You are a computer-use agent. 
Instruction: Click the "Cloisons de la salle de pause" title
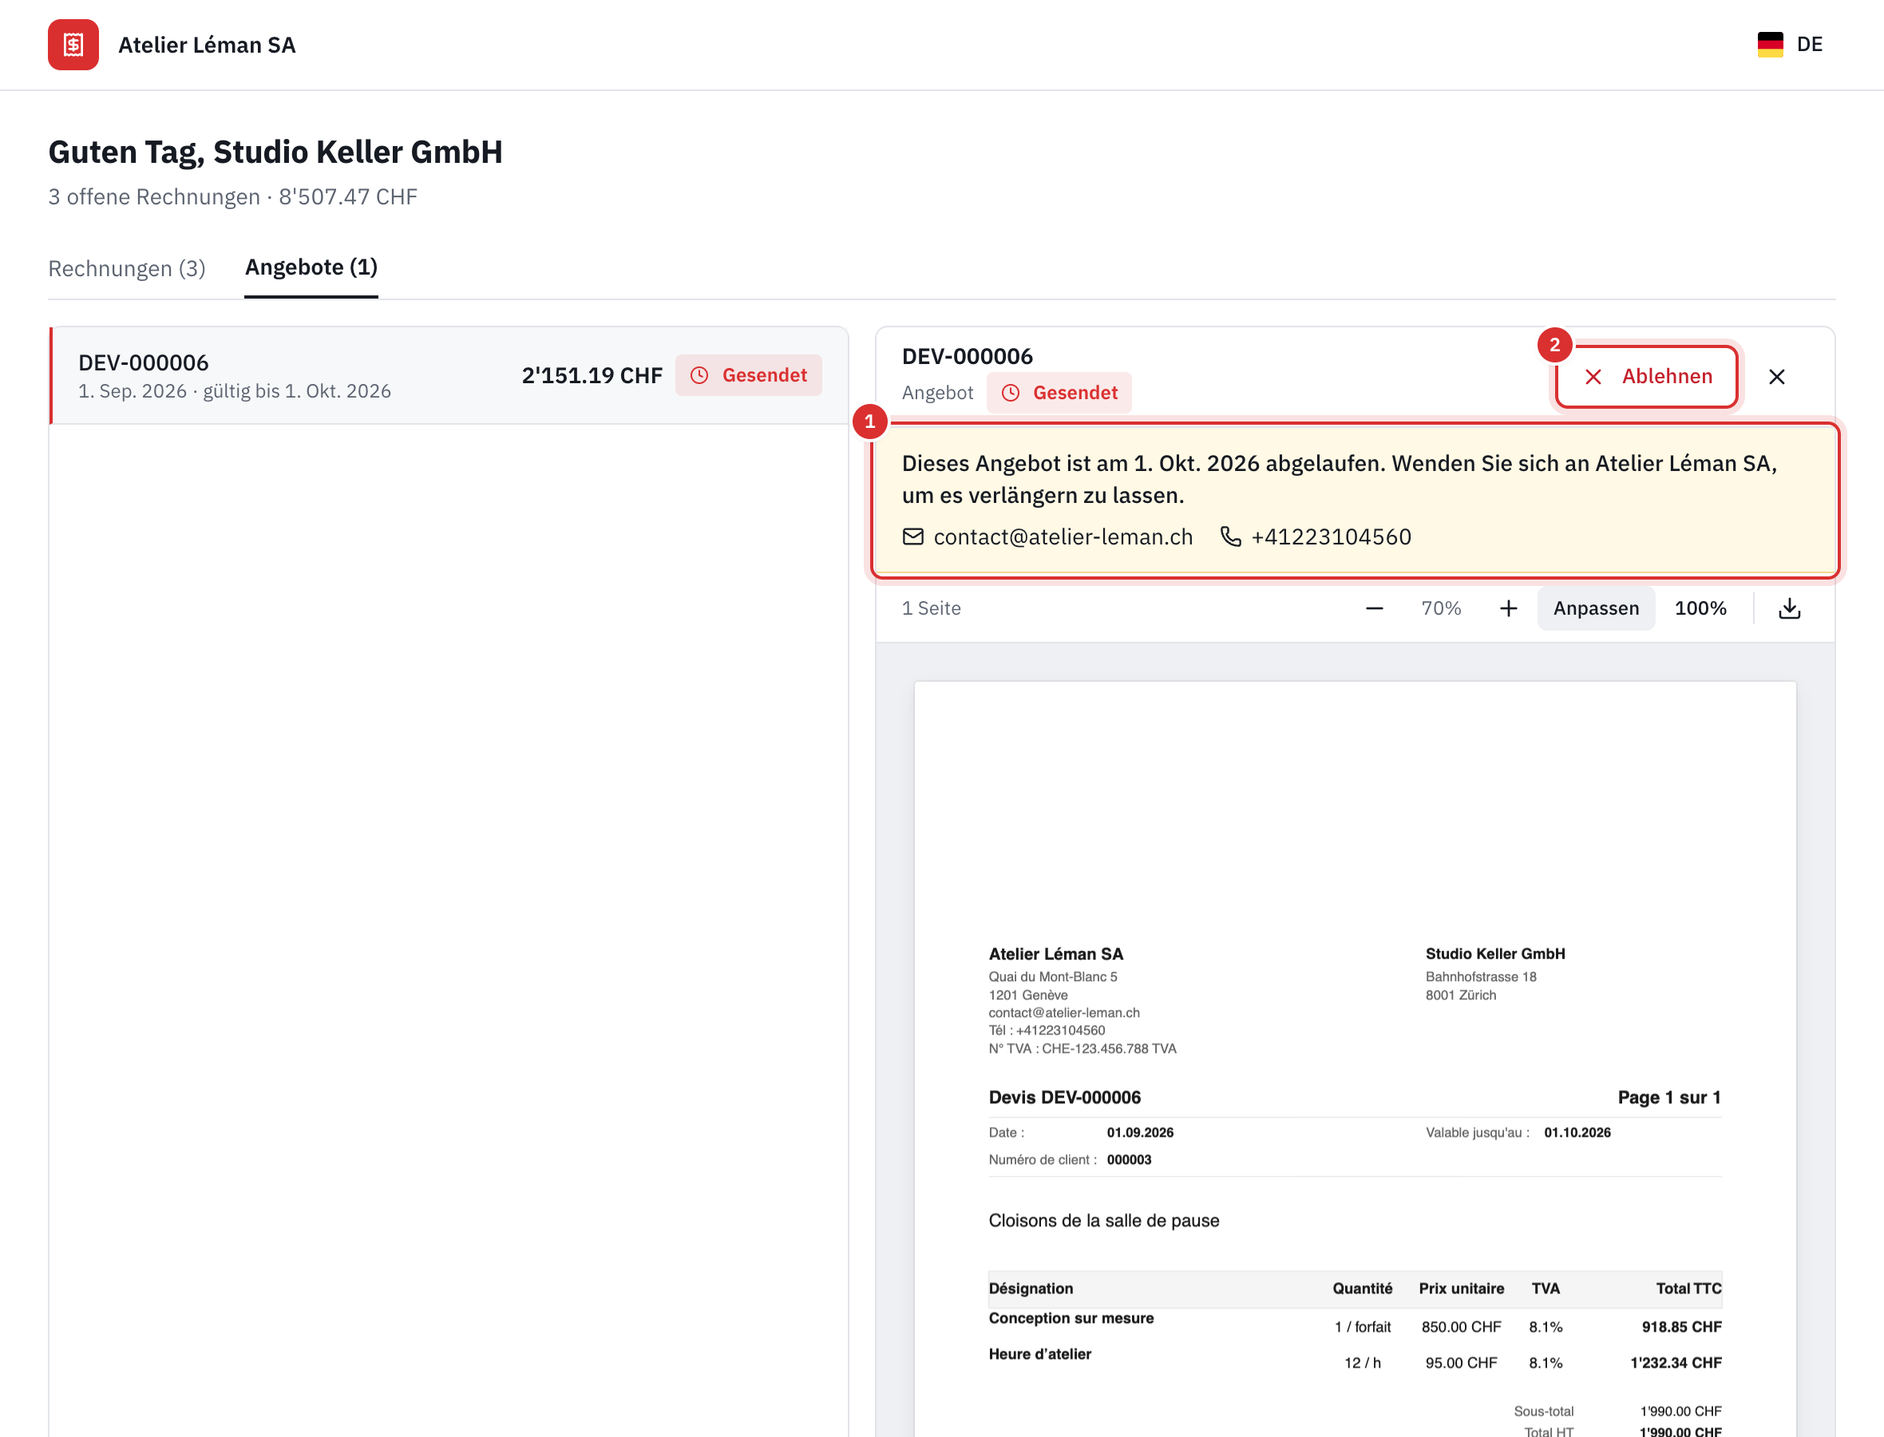1104,1221
